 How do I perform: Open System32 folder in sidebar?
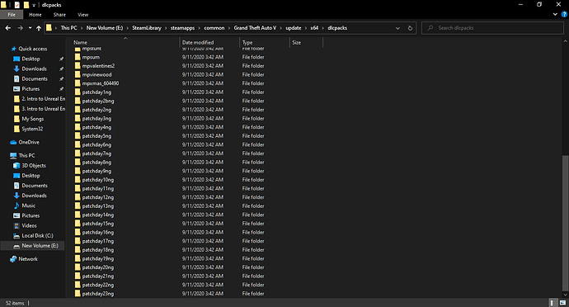[32, 129]
